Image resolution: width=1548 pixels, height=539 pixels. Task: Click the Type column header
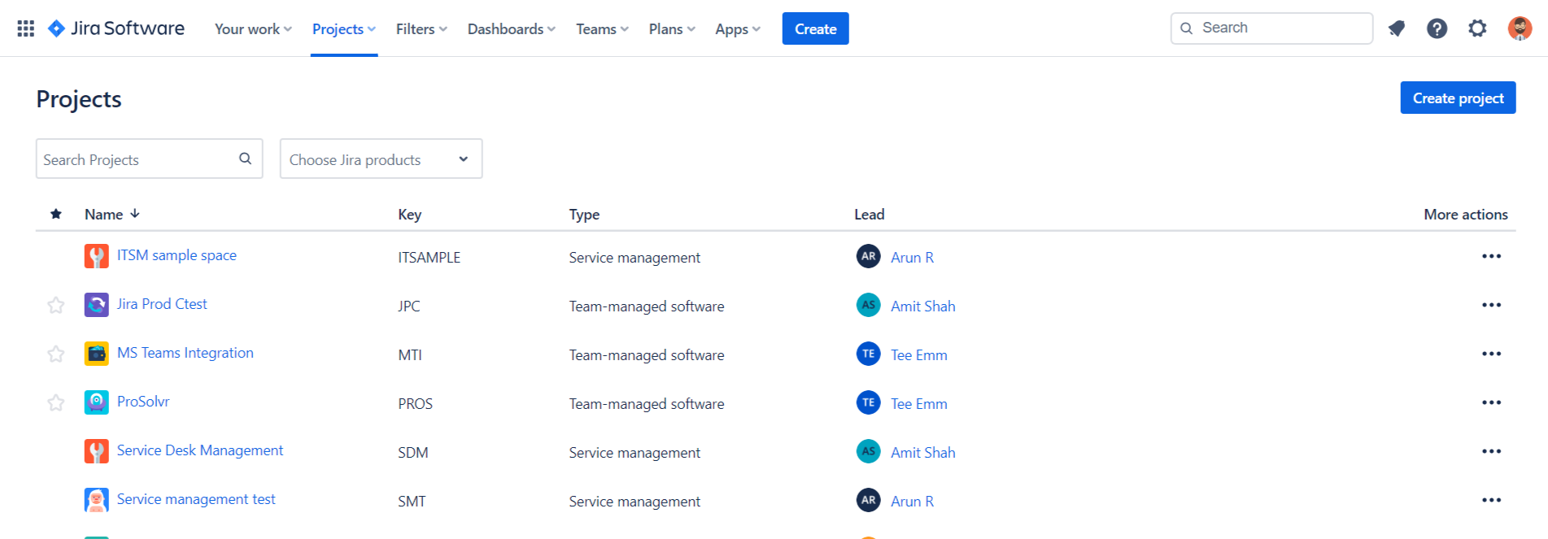(x=584, y=215)
